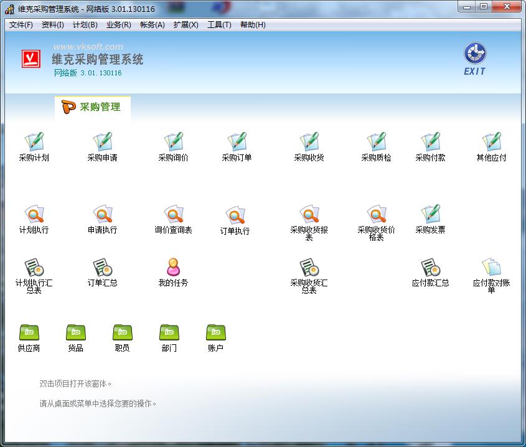Click the title bar application icon
Image resolution: width=526 pixels, height=447 pixels.
(10, 9)
